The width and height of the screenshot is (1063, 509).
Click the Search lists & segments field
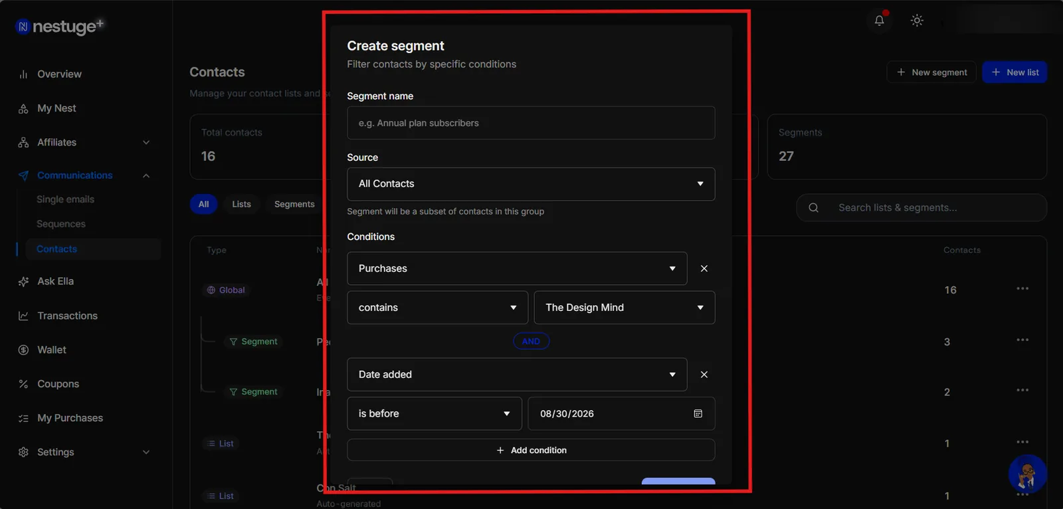[x=921, y=208]
